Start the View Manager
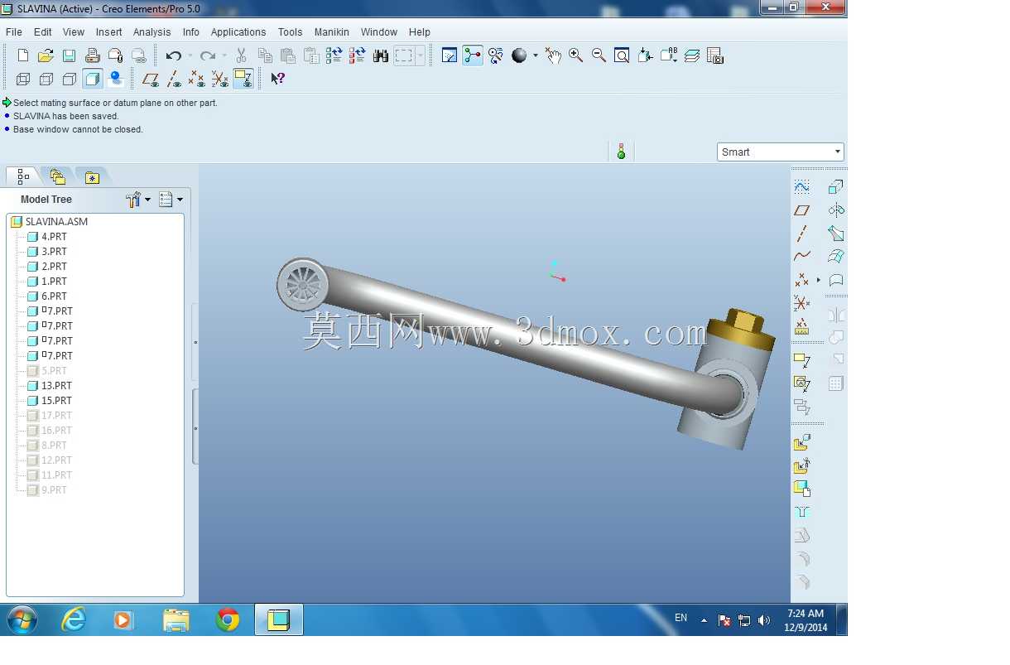1010x665 pixels. 715,55
